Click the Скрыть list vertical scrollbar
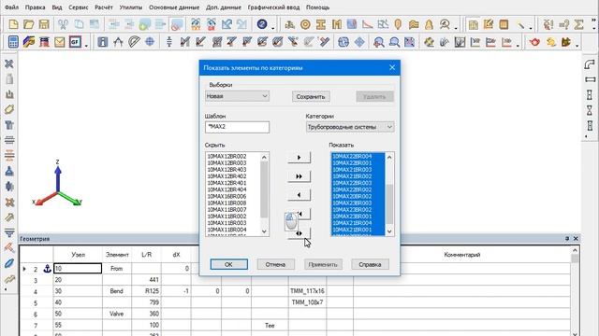The height and width of the screenshot is (336, 599). point(264,194)
